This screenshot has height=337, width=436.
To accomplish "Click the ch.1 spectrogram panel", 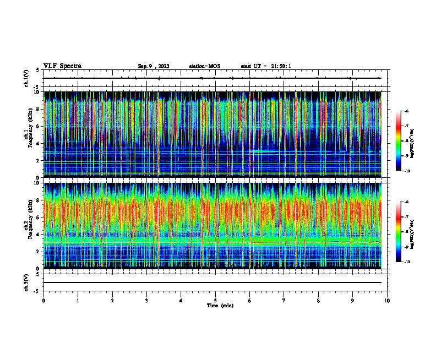I will pyautogui.click(x=212, y=134).
